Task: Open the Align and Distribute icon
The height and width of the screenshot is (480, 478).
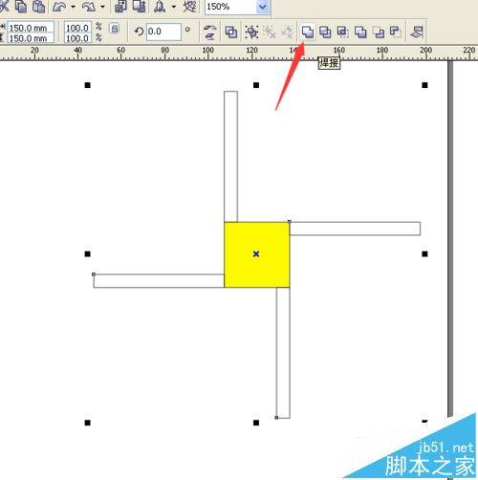Action: tap(417, 32)
